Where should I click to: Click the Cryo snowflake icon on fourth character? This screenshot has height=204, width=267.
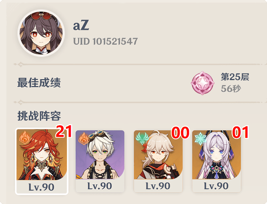201,139
